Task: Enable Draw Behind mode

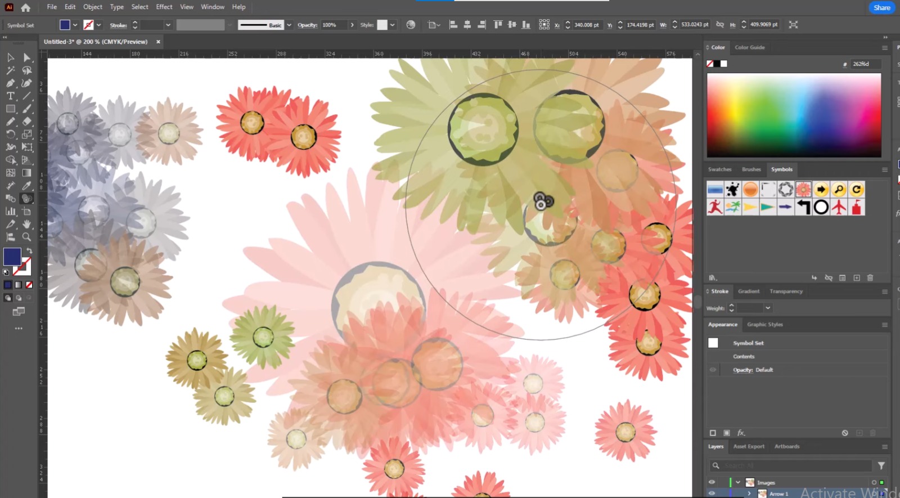Action: tap(19, 298)
